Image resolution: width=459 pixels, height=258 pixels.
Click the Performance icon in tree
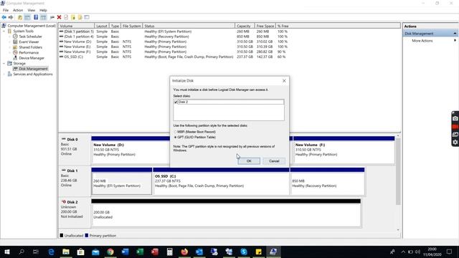click(15, 52)
